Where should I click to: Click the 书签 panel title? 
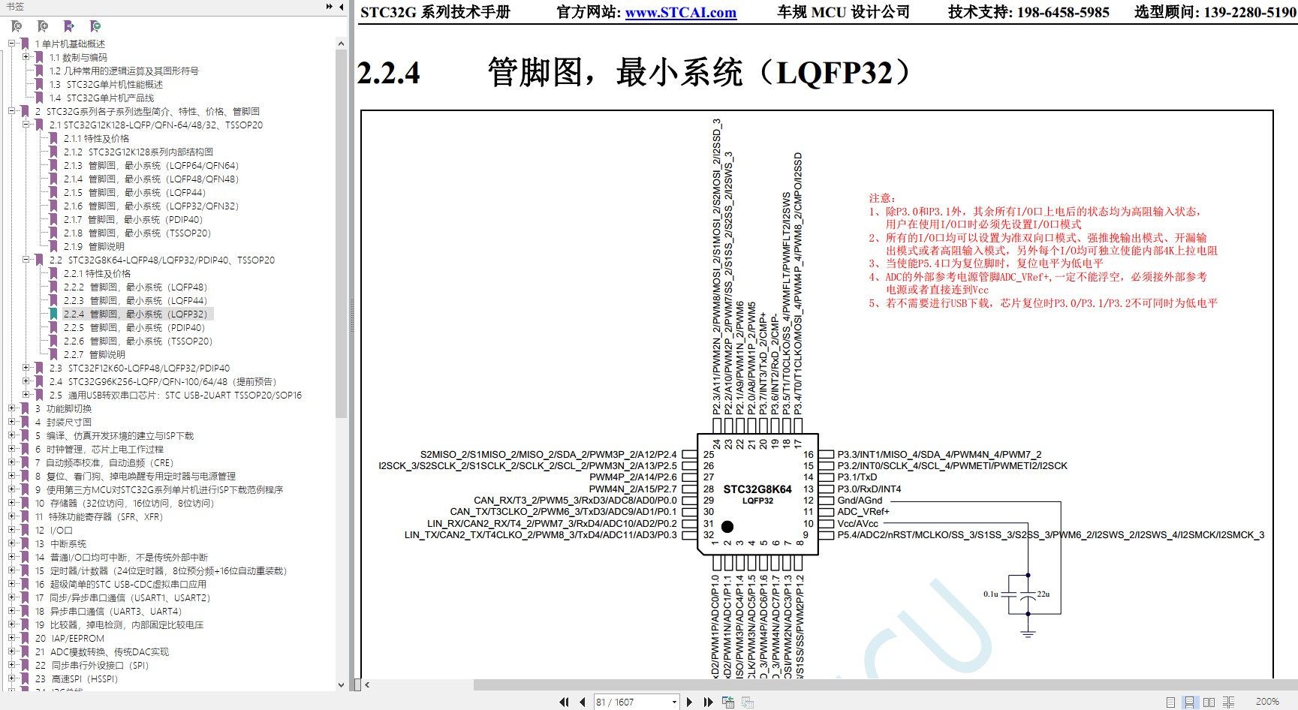point(15,7)
